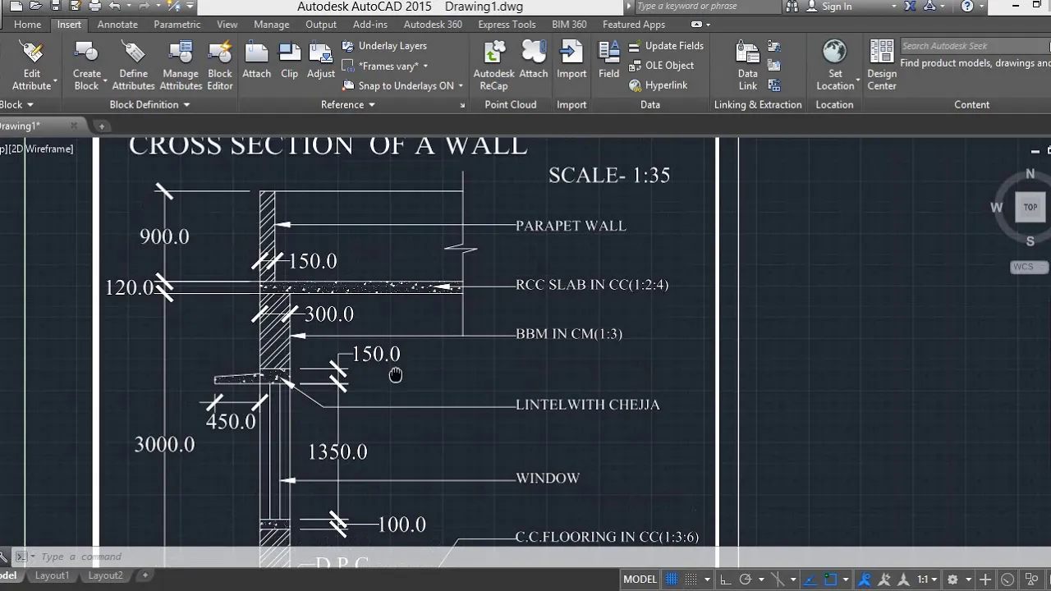The image size is (1051, 591).
Task: Click the Set Location globe icon
Action: (834, 53)
